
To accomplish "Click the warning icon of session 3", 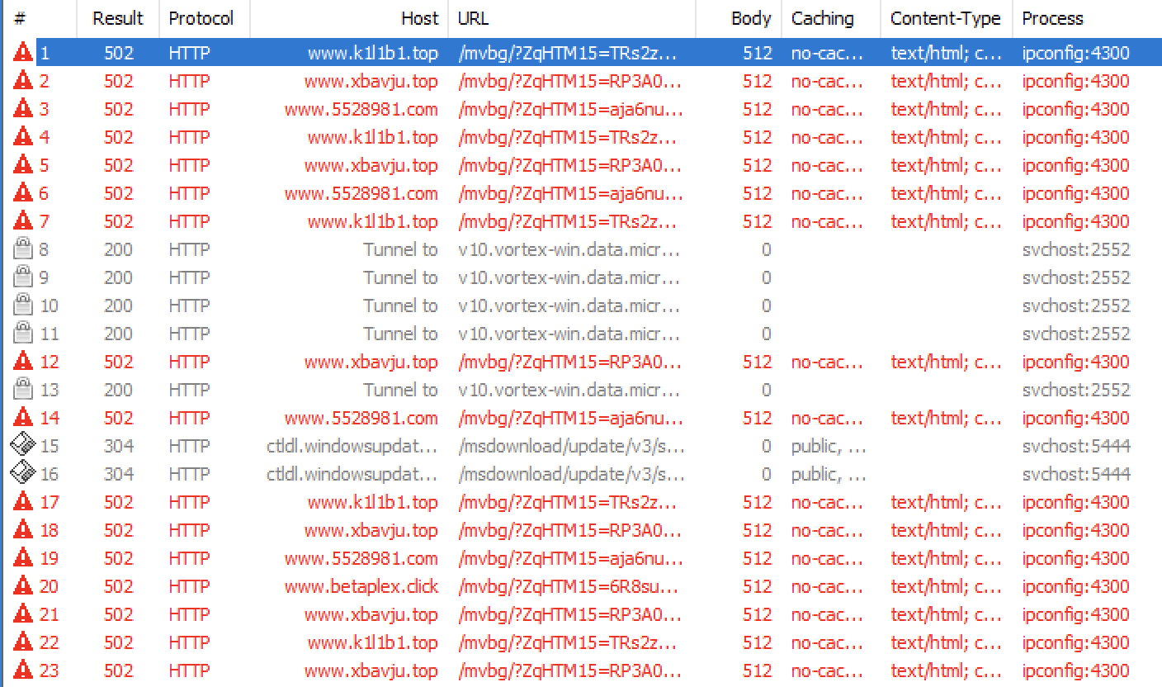I will click(x=23, y=109).
